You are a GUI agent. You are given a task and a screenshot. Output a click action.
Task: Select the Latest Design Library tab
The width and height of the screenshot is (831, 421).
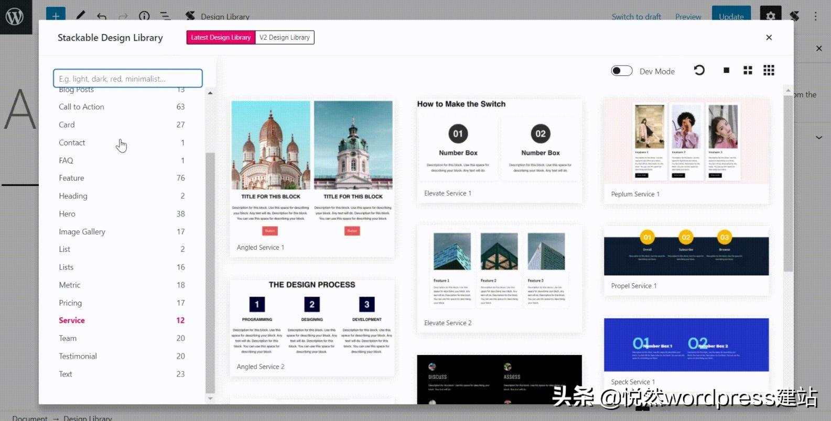[x=221, y=37]
